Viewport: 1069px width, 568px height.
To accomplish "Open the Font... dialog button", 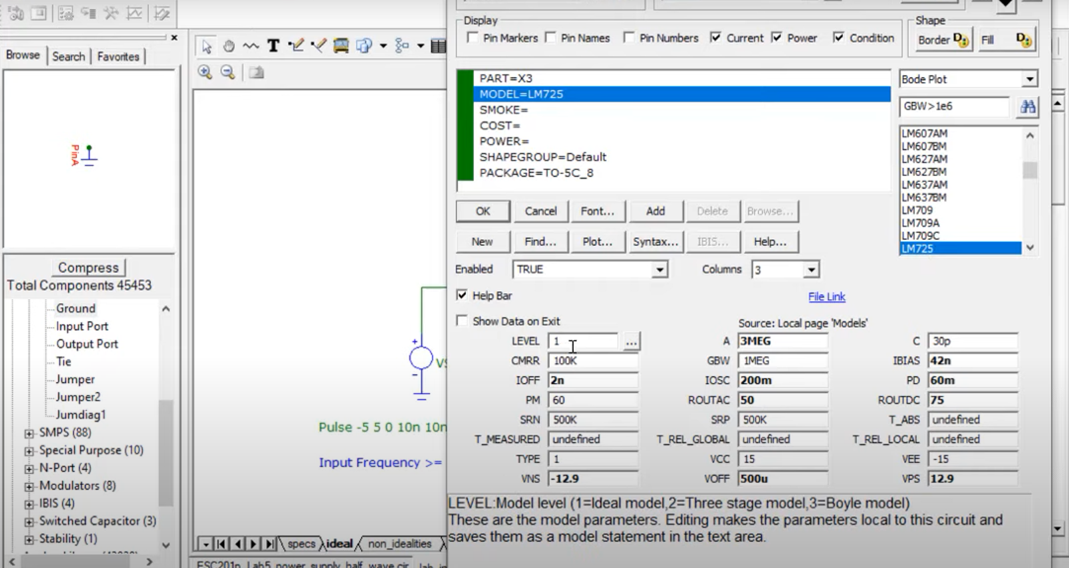I will [x=598, y=211].
